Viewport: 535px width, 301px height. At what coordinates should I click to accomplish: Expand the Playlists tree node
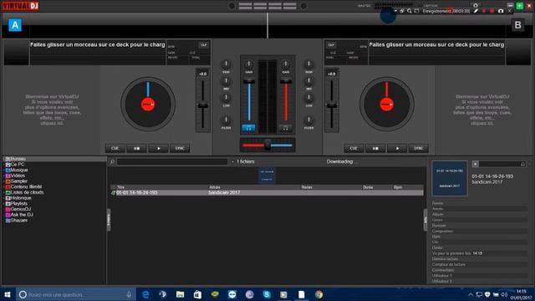click(3, 203)
